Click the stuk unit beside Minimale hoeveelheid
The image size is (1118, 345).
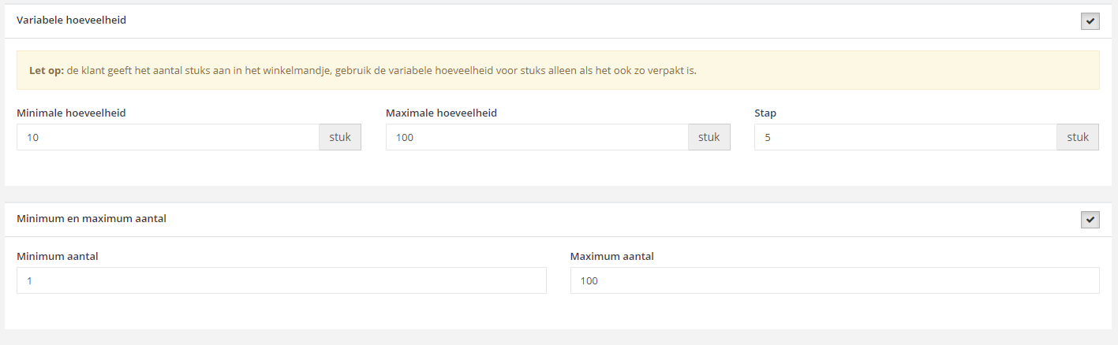coord(340,137)
